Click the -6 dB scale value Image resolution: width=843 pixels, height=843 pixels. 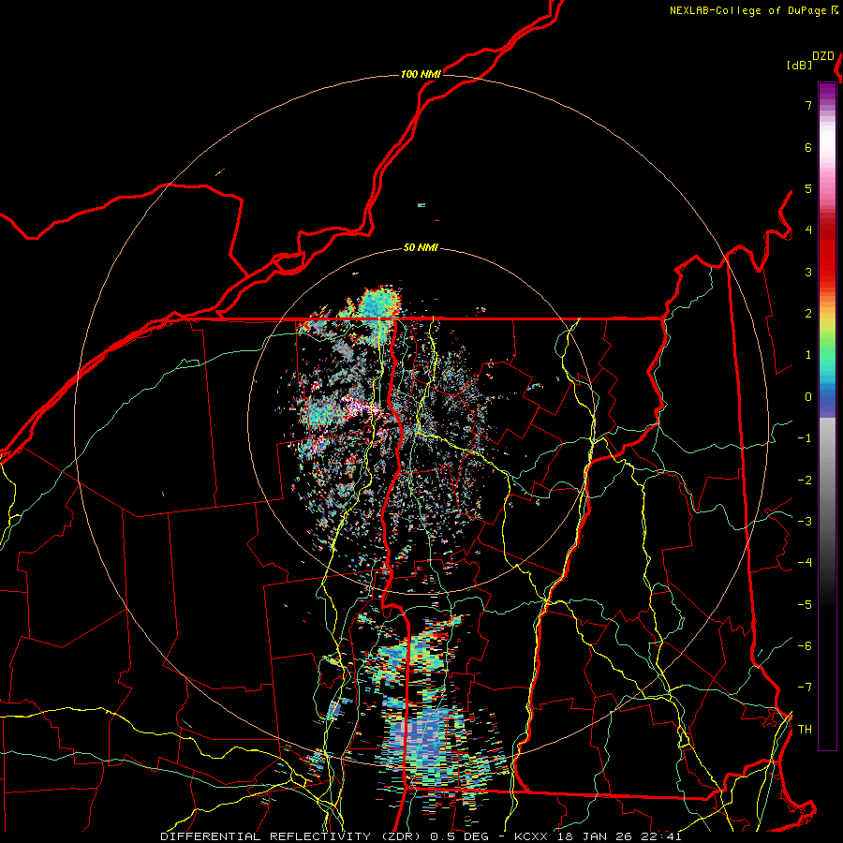[805, 646]
